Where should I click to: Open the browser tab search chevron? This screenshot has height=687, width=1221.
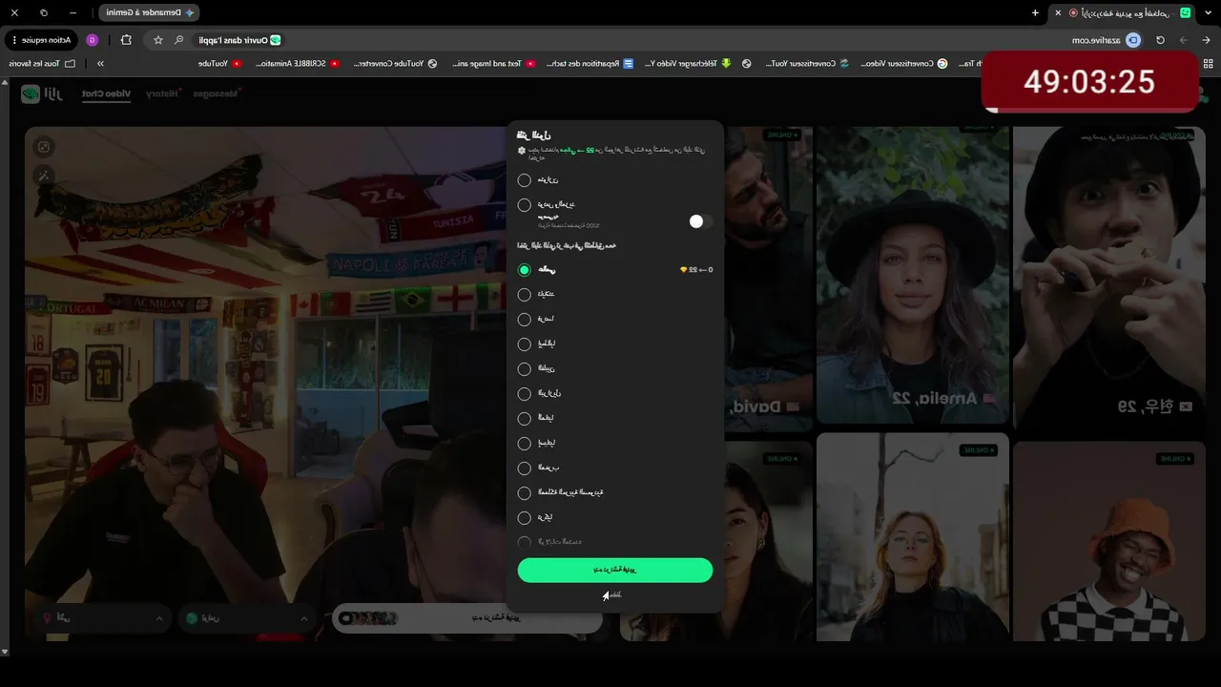coord(1207,12)
